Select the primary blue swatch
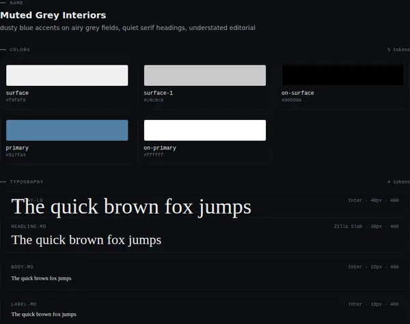This screenshot has height=324, width=410. click(67, 130)
